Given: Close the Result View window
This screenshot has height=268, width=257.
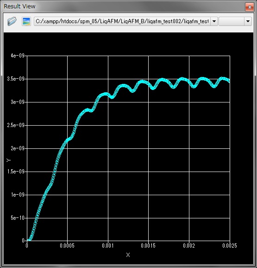Looking at the screenshot, I should [250, 7].
